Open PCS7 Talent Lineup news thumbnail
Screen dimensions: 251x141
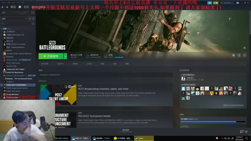[x=58, y=95]
